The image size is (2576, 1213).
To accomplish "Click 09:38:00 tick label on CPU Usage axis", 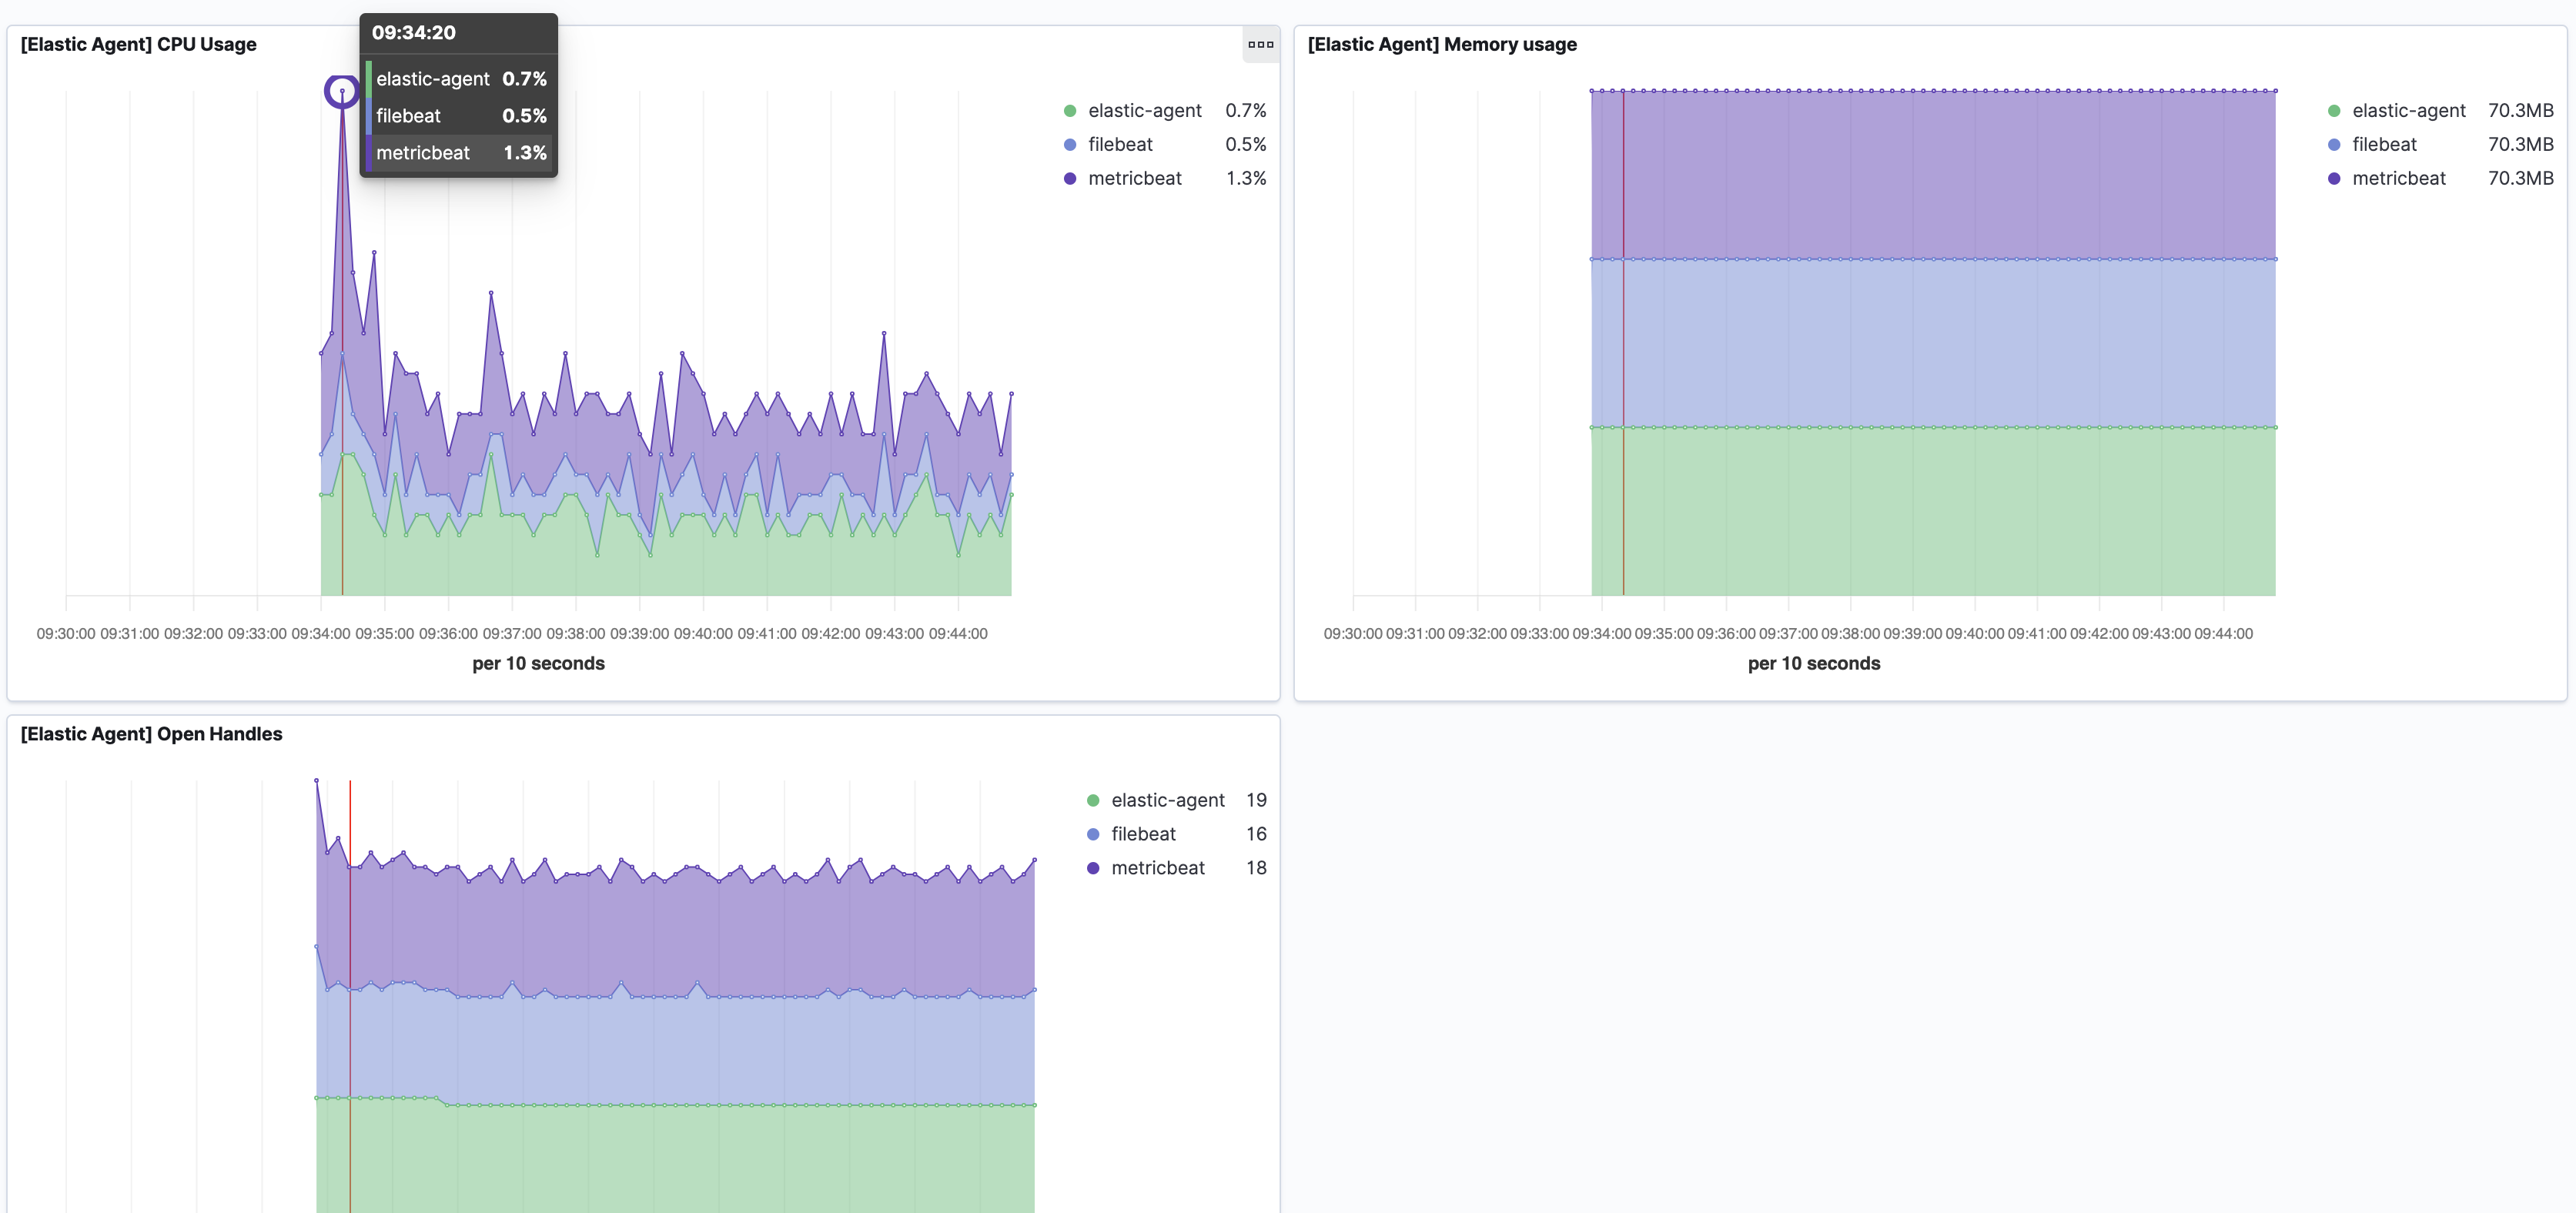I will pyautogui.click(x=575, y=634).
